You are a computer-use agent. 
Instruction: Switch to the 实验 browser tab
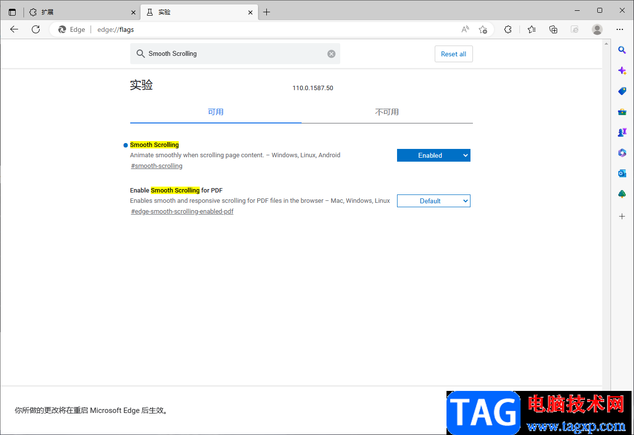pyautogui.click(x=199, y=12)
